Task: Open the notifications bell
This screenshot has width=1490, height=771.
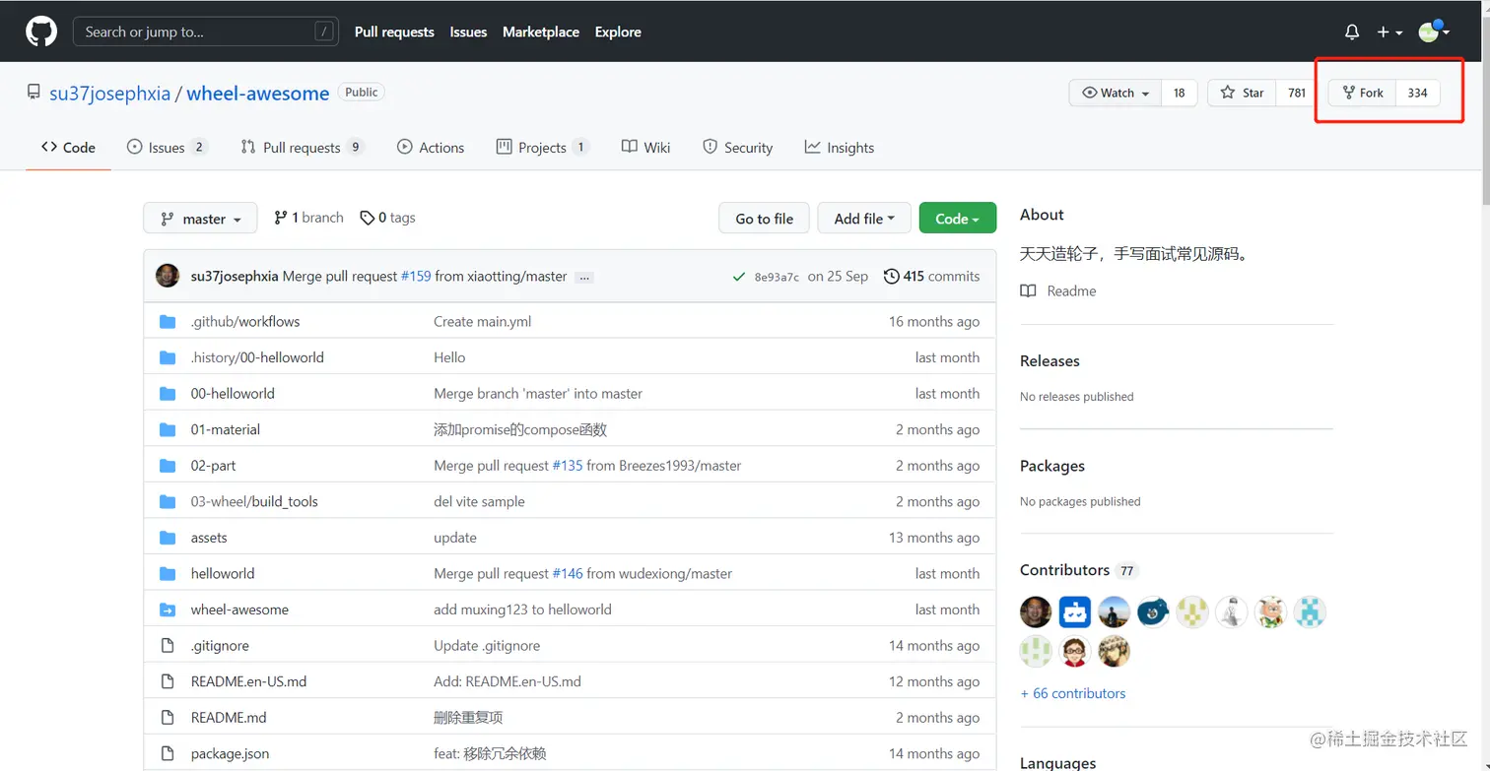Action: (x=1352, y=32)
